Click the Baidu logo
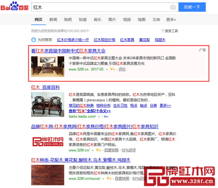The height and width of the screenshot is (188, 218). tap(15, 7)
